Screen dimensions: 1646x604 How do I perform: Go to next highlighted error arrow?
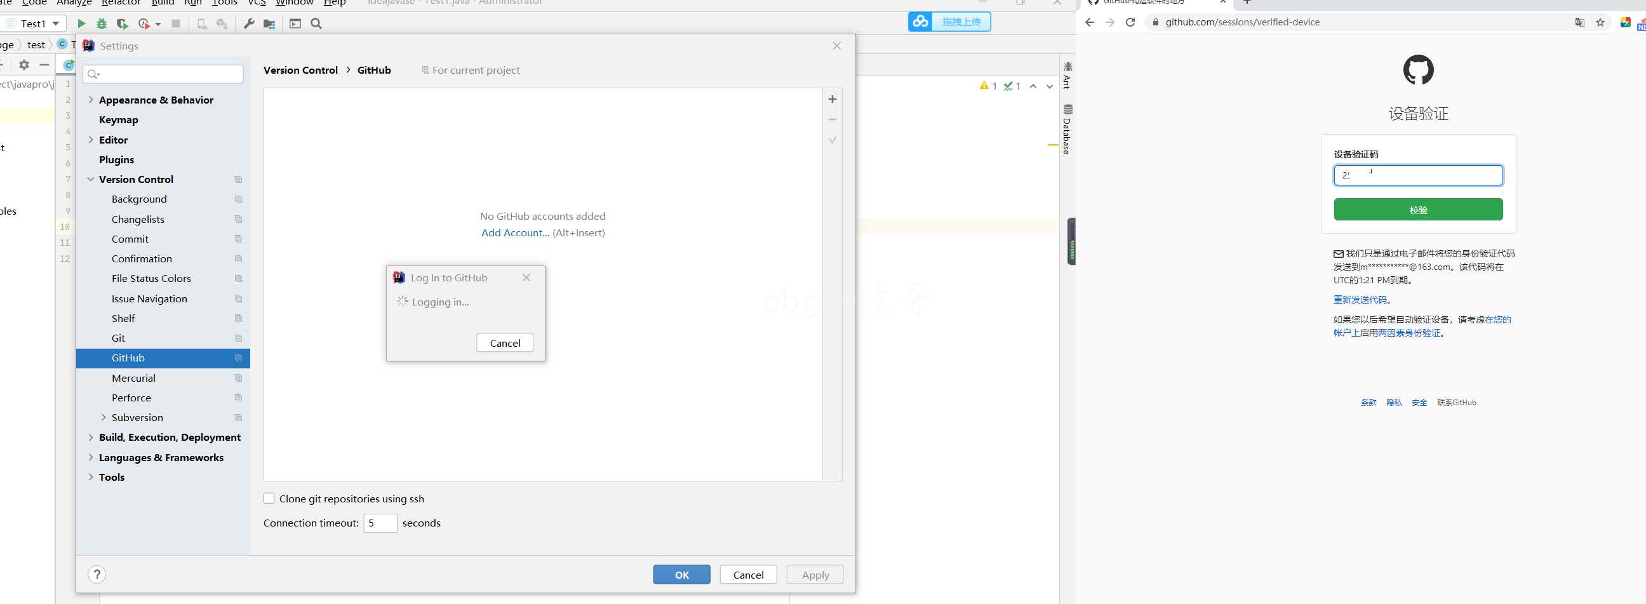pyautogui.click(x=1049, y=86)
